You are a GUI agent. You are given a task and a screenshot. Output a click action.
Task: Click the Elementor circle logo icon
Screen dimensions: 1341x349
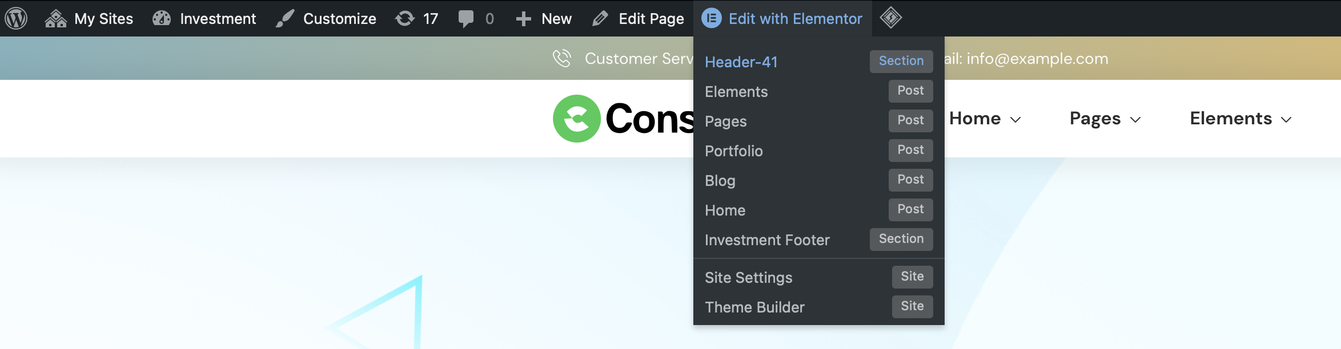(x=712, y=18)
